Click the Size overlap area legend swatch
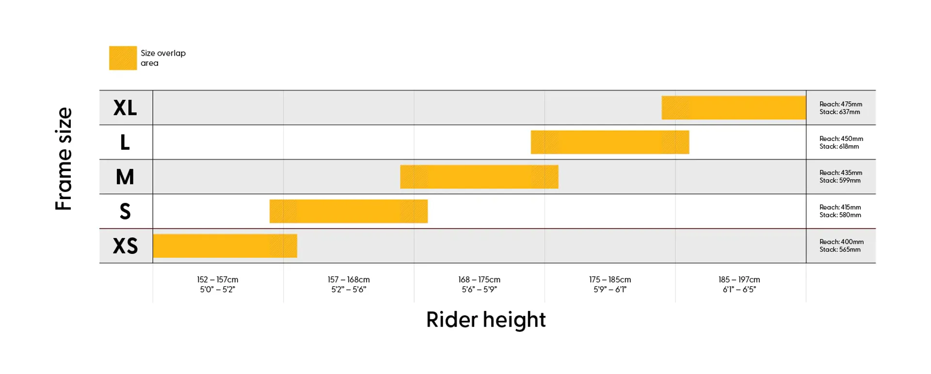The height and width of the screenshot is (374, 931). tap(123, 58)
